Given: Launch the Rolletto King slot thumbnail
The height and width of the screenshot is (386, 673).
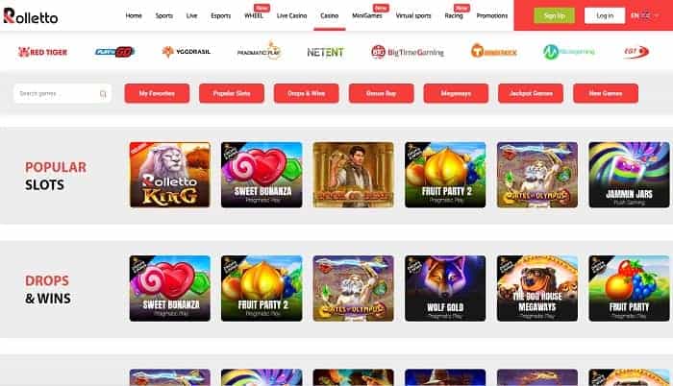Looking at the screenshot, I should pos(170,175).
